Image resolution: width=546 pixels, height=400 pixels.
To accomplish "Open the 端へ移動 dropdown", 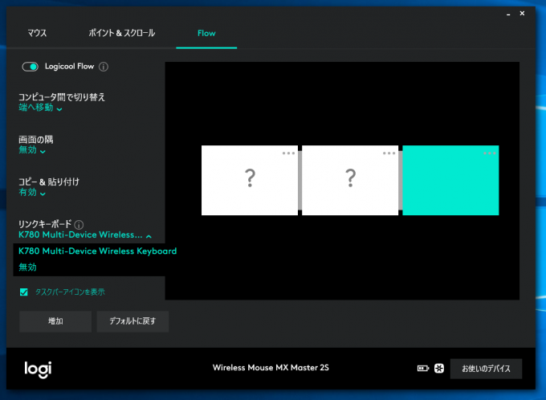I will pos(40,108).
